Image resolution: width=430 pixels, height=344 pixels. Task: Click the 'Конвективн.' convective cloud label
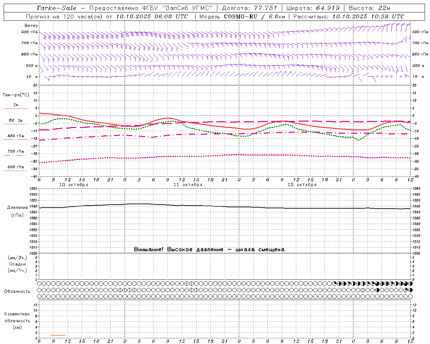[17, 314]
